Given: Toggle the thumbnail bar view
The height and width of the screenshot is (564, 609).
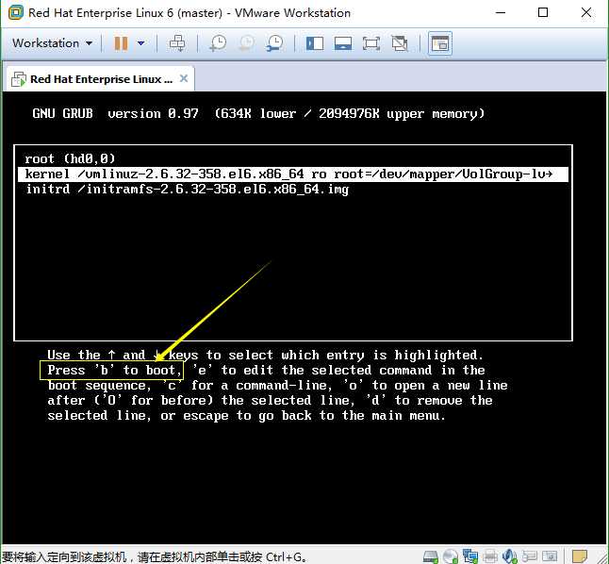Looking at the screenshot, I should (343, 43).
